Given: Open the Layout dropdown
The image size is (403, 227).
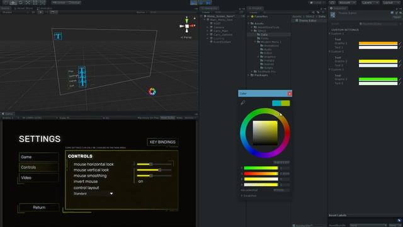Looking at the screenshot, I should [x=392, y=3].
